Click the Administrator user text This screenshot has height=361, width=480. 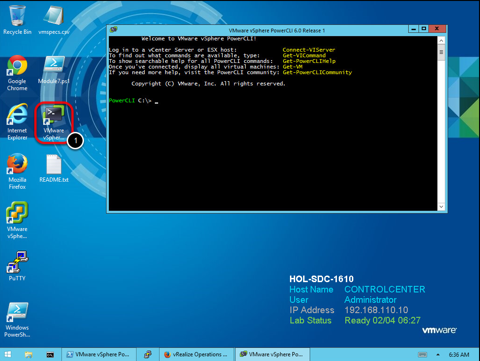pyautogui.click(x=370, y=300)
